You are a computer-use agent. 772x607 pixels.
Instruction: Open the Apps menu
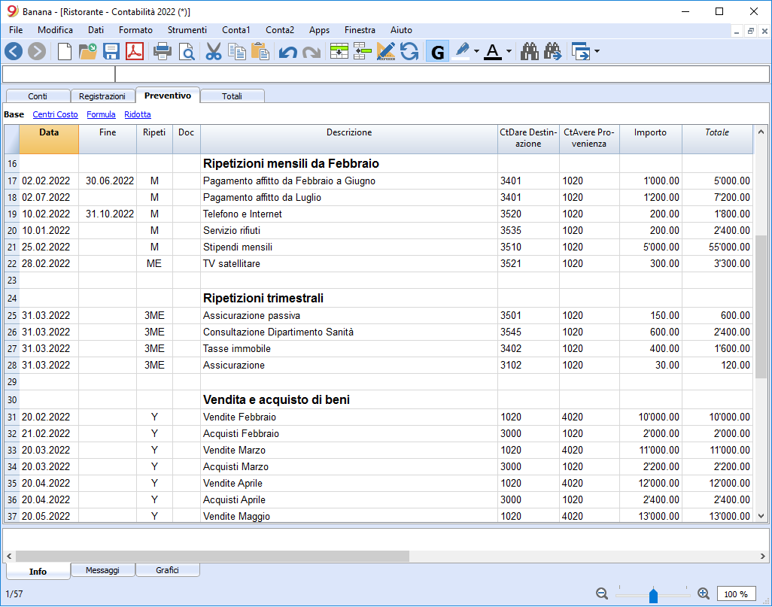[319, 30]
